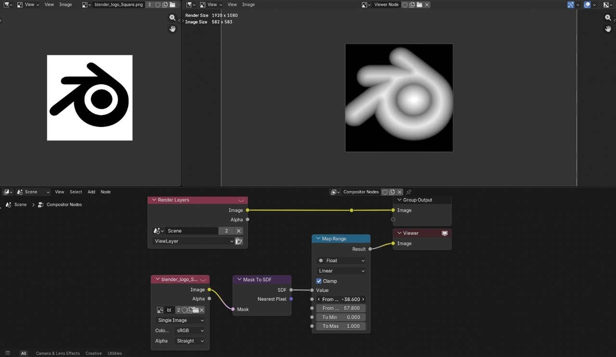The width and height of the screenshot is (616, 357).
Task: Collapse the blender_logo image node
Action: [157, 280]
